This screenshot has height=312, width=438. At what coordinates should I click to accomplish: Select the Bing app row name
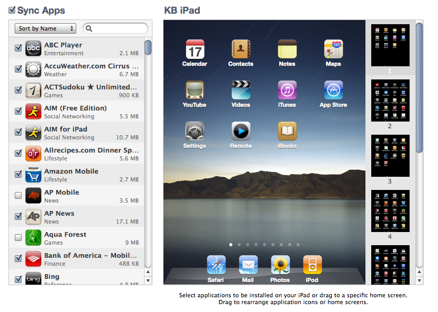(52, 277)
